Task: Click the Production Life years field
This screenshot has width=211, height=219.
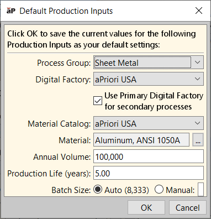Action: (149, 173)
